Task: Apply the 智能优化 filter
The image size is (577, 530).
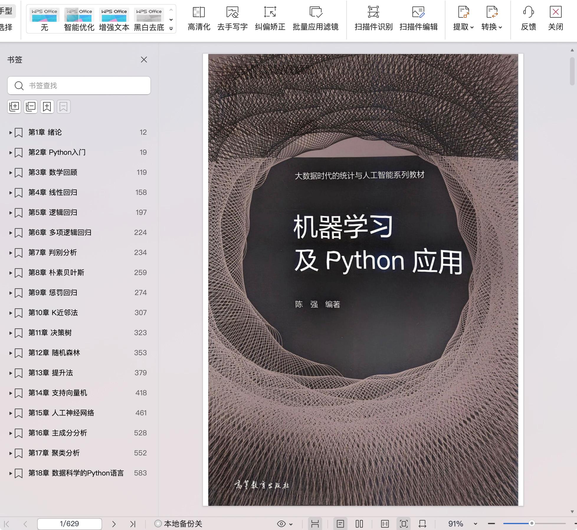Action: (x=79, y=19)
